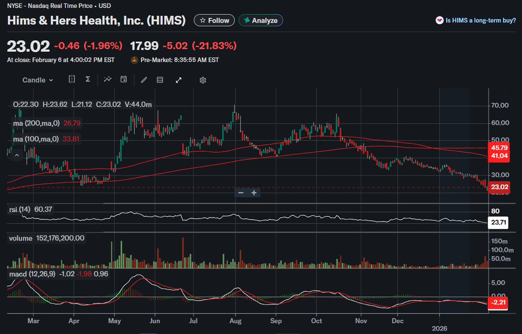Click the rsi (14) panel label
This screenshot has height=334, width=522.
pyautogui.click(x=21, y=210)
